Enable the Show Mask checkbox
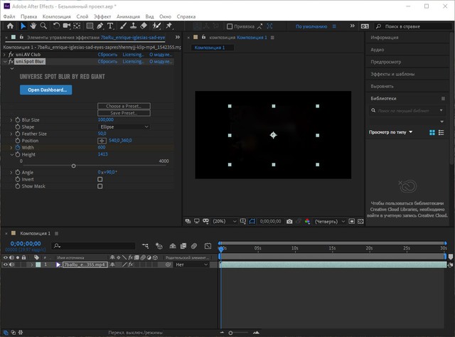The height and width of the screenshot is (337, 455). [100, 186]
